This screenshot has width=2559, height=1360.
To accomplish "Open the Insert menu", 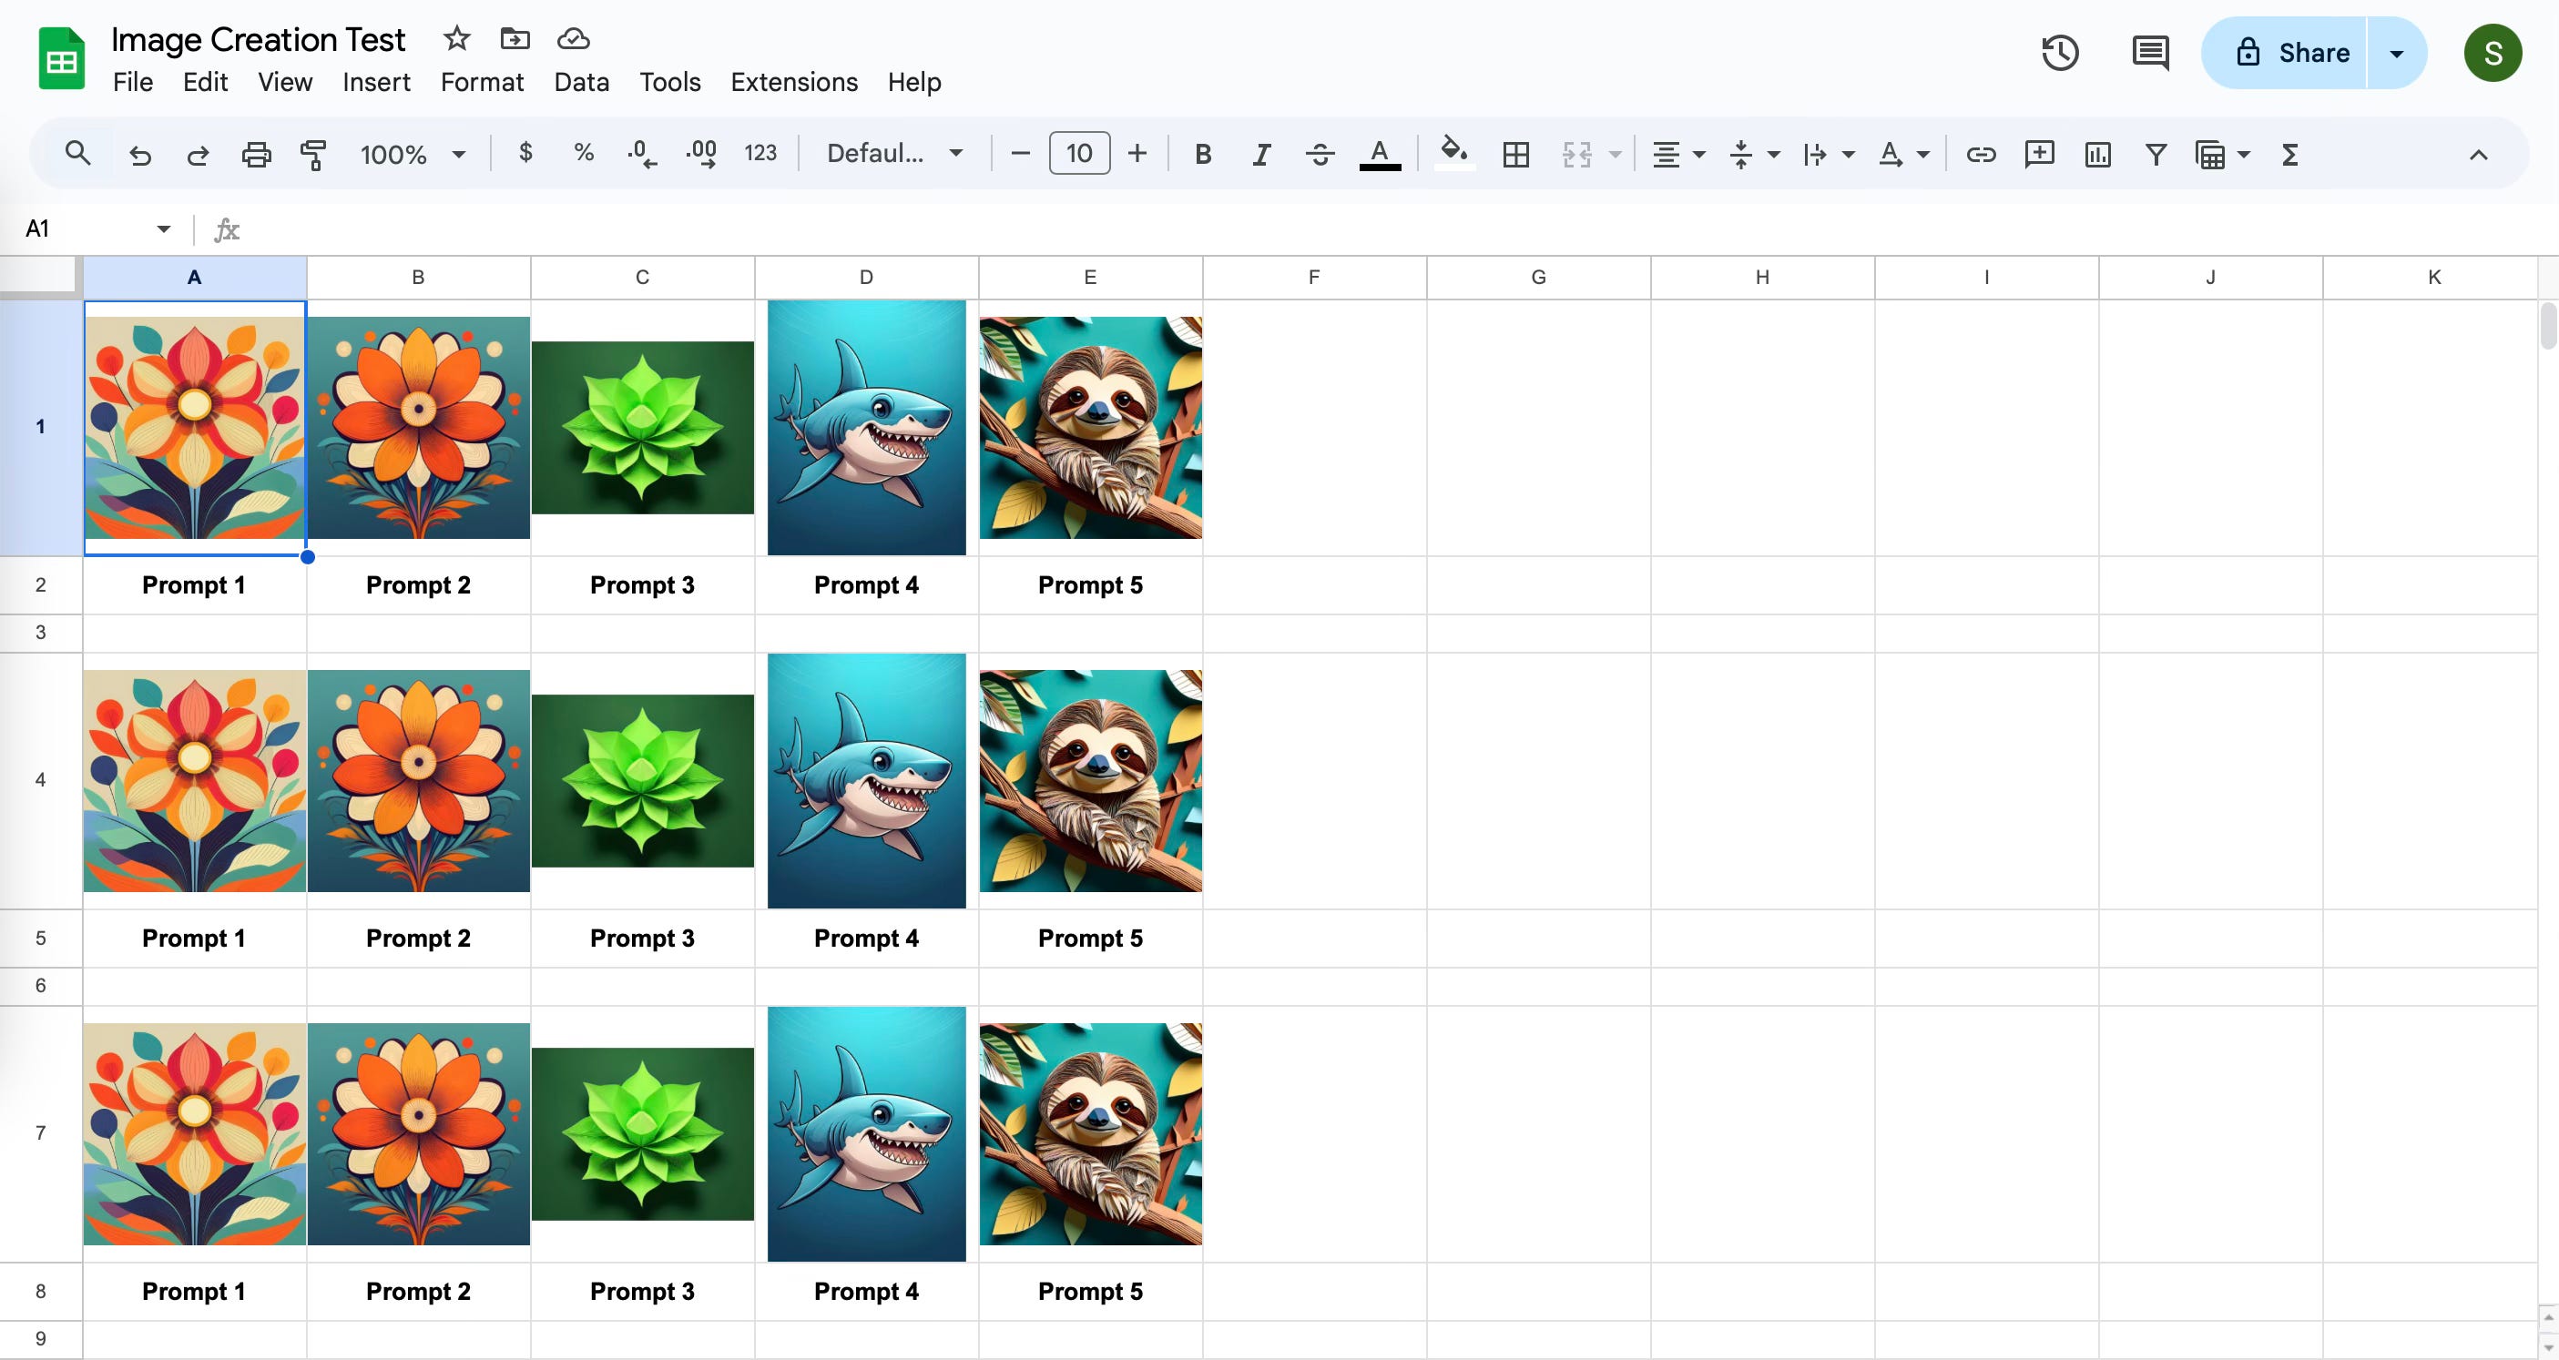I will pos(376,81).
